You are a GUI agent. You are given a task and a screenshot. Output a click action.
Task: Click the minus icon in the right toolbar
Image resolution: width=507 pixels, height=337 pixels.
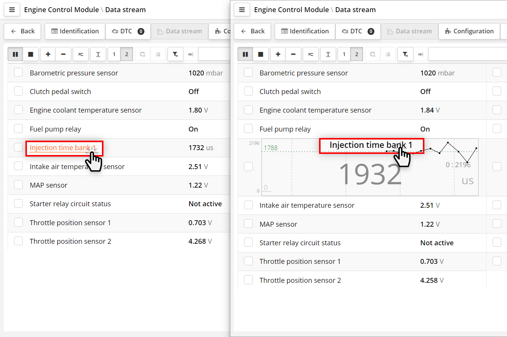[293, 54]
